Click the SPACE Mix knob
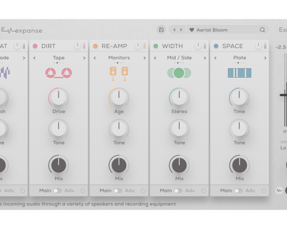The height and width of the screenshot is (229, 287). [239, 165]
